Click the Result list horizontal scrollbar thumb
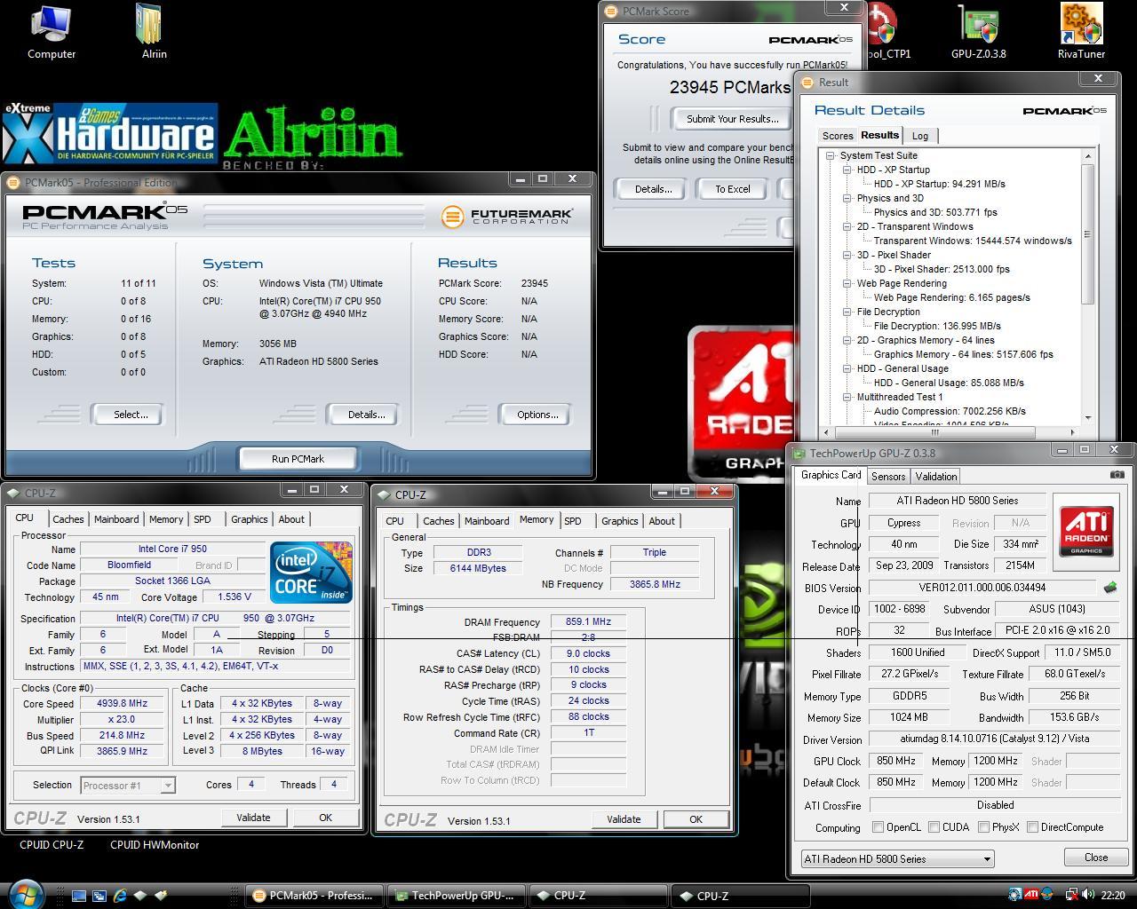 click(x=934, y=432)
